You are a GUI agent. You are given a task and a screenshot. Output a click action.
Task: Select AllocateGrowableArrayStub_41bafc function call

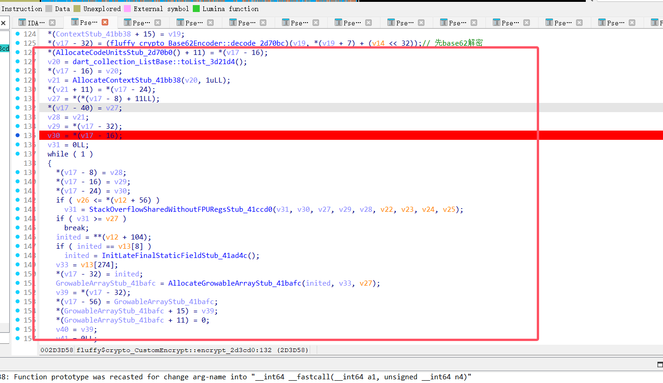(234, 283)
